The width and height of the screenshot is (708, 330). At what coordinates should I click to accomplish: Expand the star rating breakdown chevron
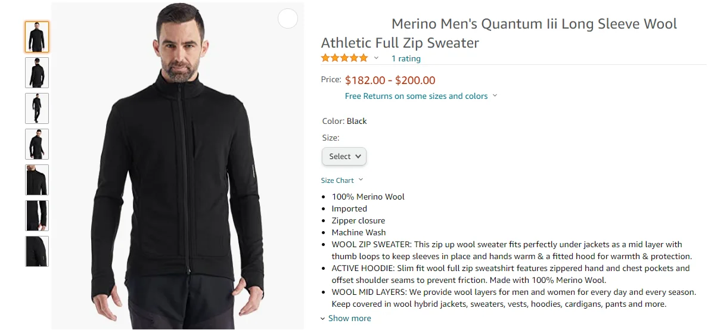(376, 58)
